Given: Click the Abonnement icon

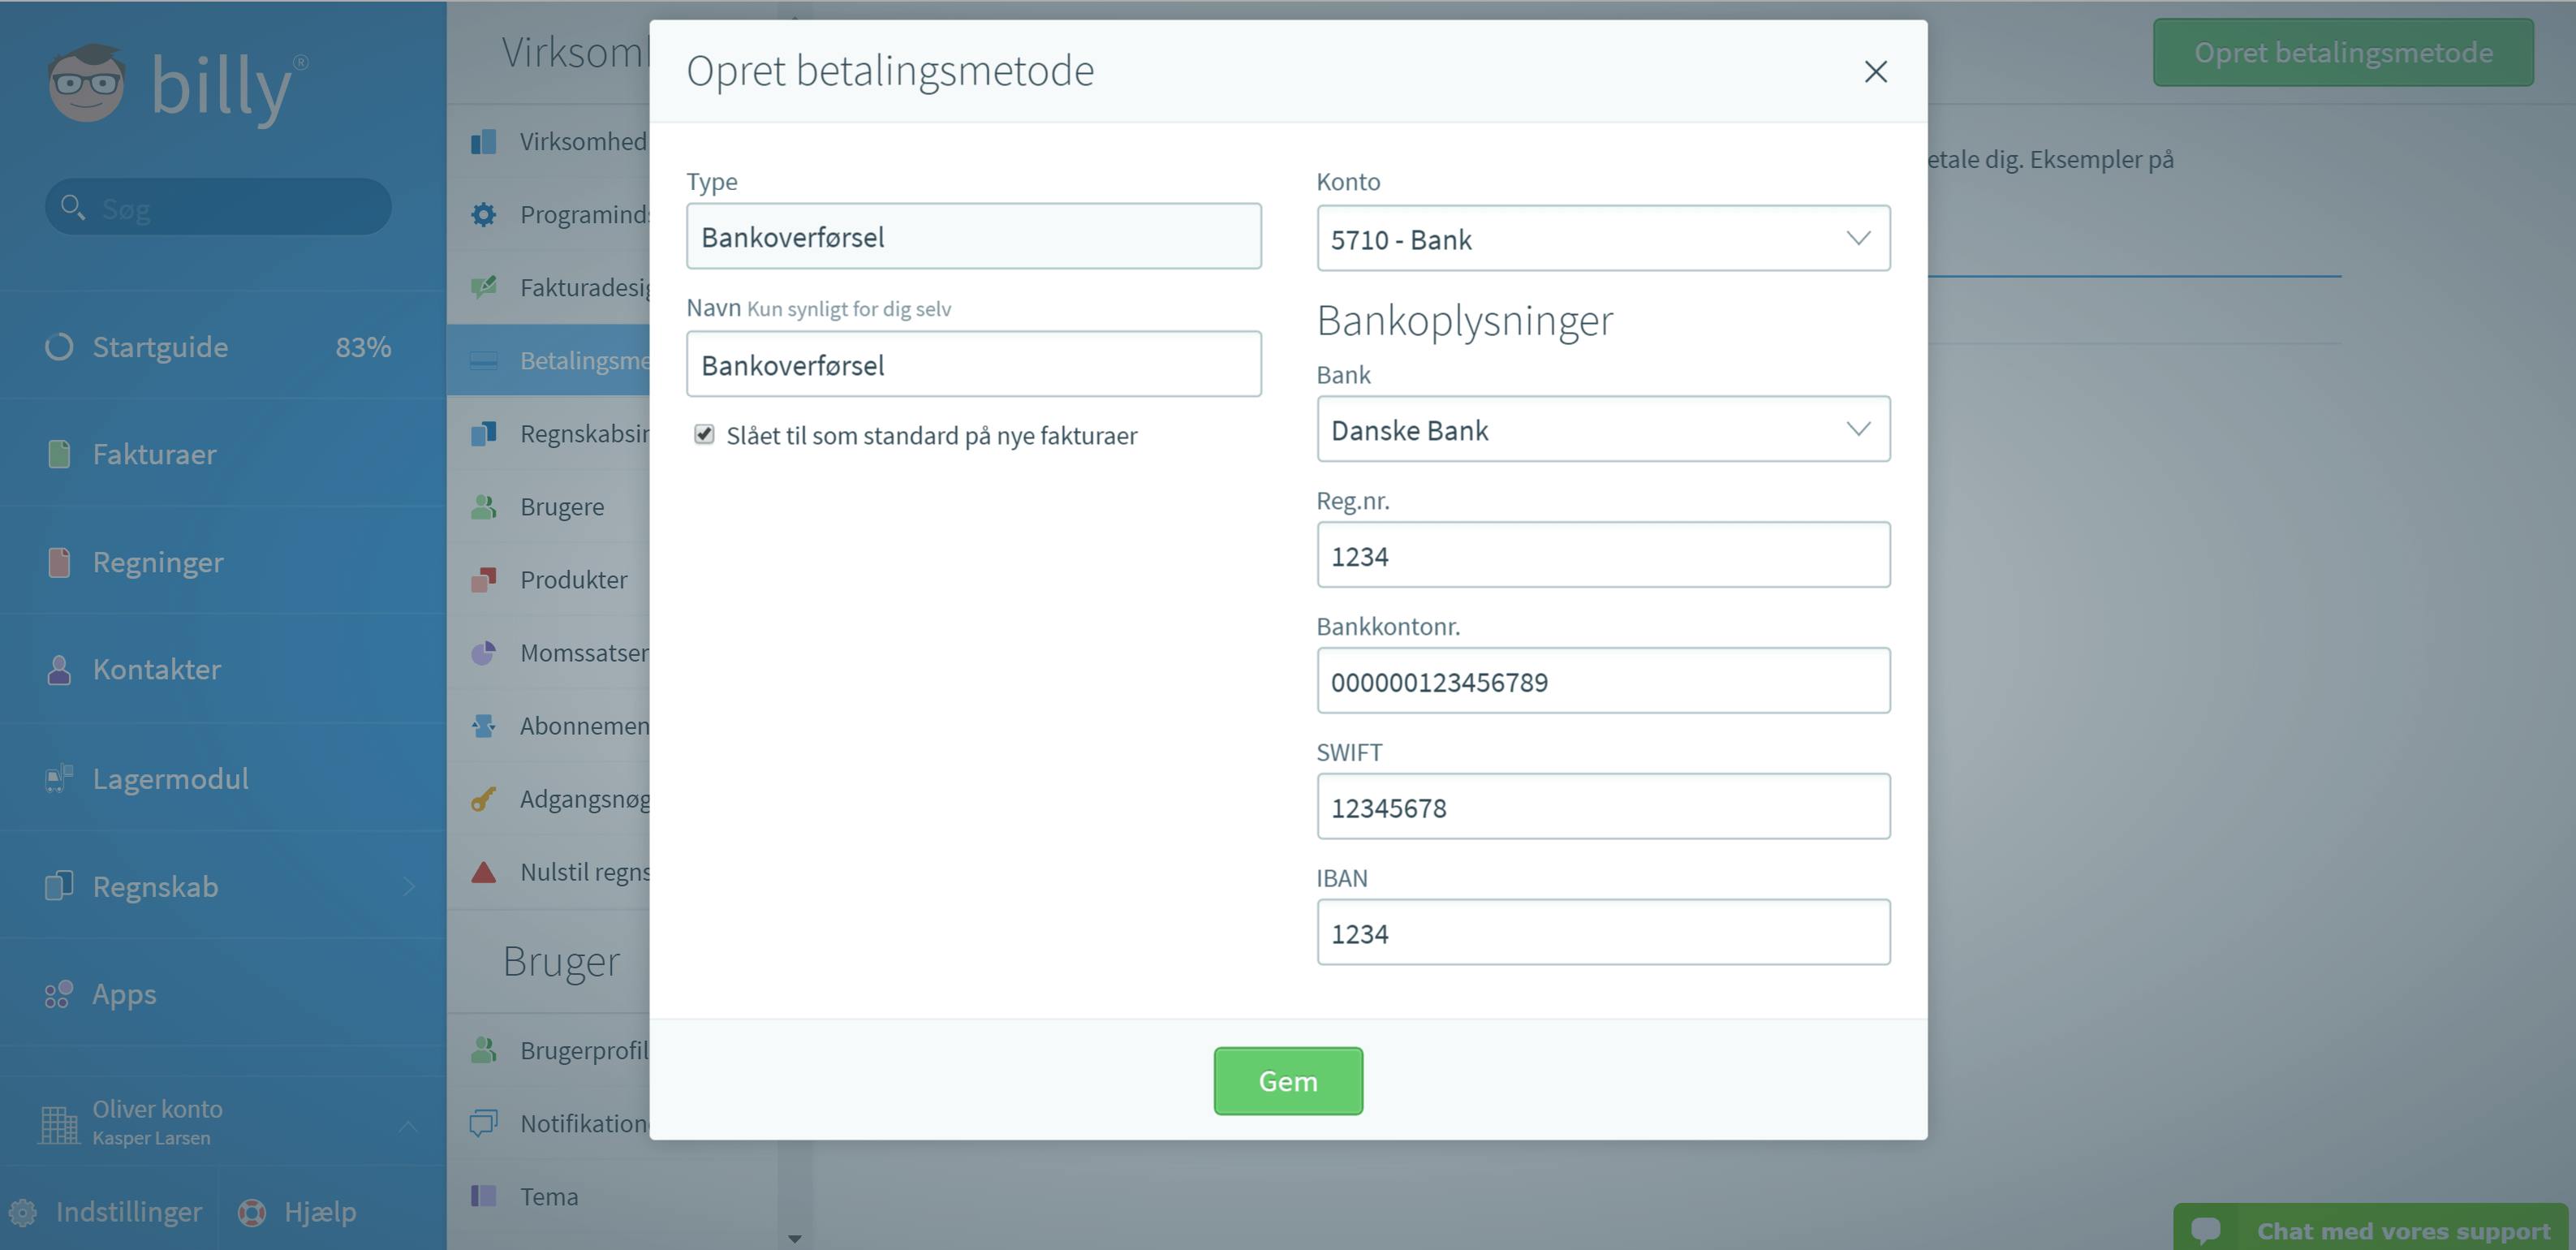Looking at the screenshot, I should [x=484, y=726].
